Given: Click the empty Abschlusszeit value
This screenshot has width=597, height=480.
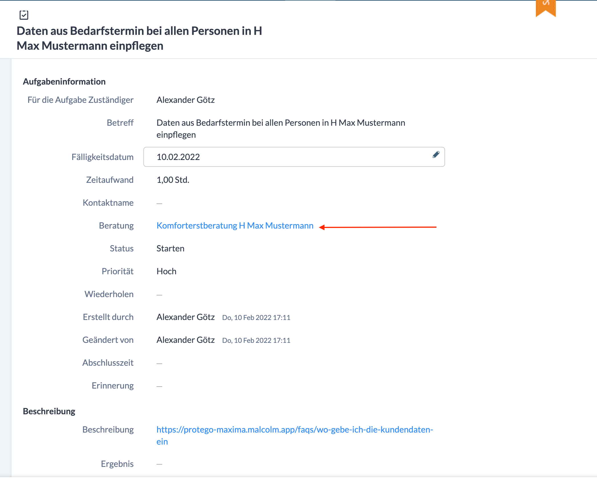Looking at the screenshot, I should [159, 363].
